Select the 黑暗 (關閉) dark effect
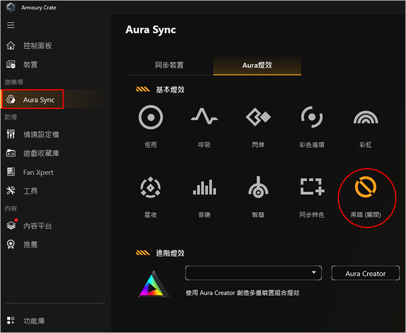 click(365, 197)
